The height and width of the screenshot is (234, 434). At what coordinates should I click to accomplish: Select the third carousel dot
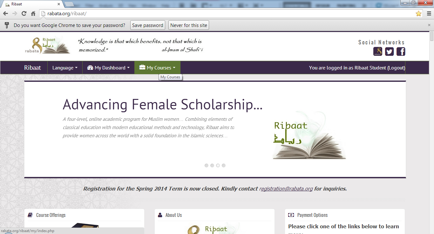click(218, 166)
